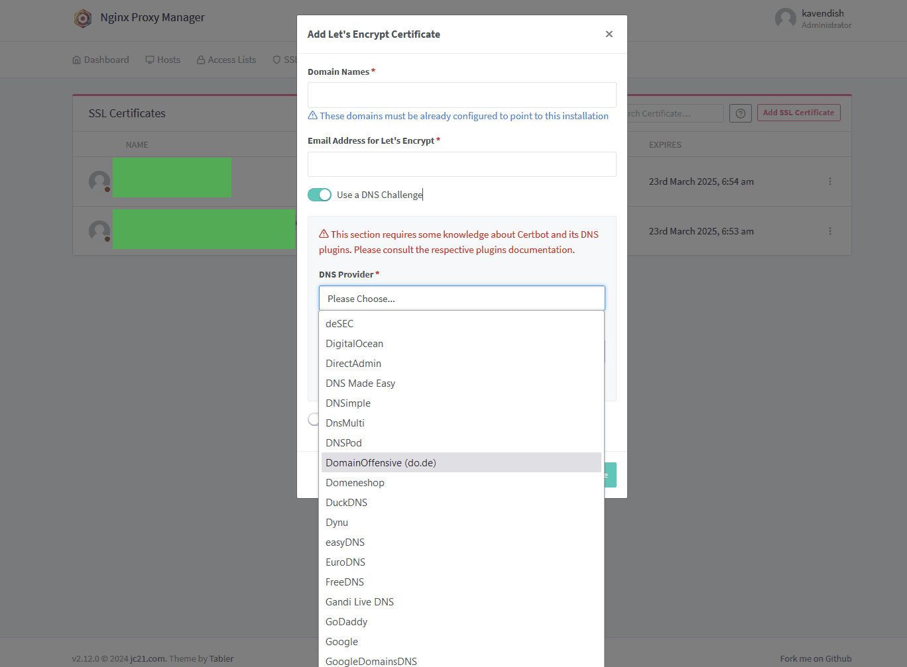Open actions menu for certificate expiring 6:54 am

[830, 181]
